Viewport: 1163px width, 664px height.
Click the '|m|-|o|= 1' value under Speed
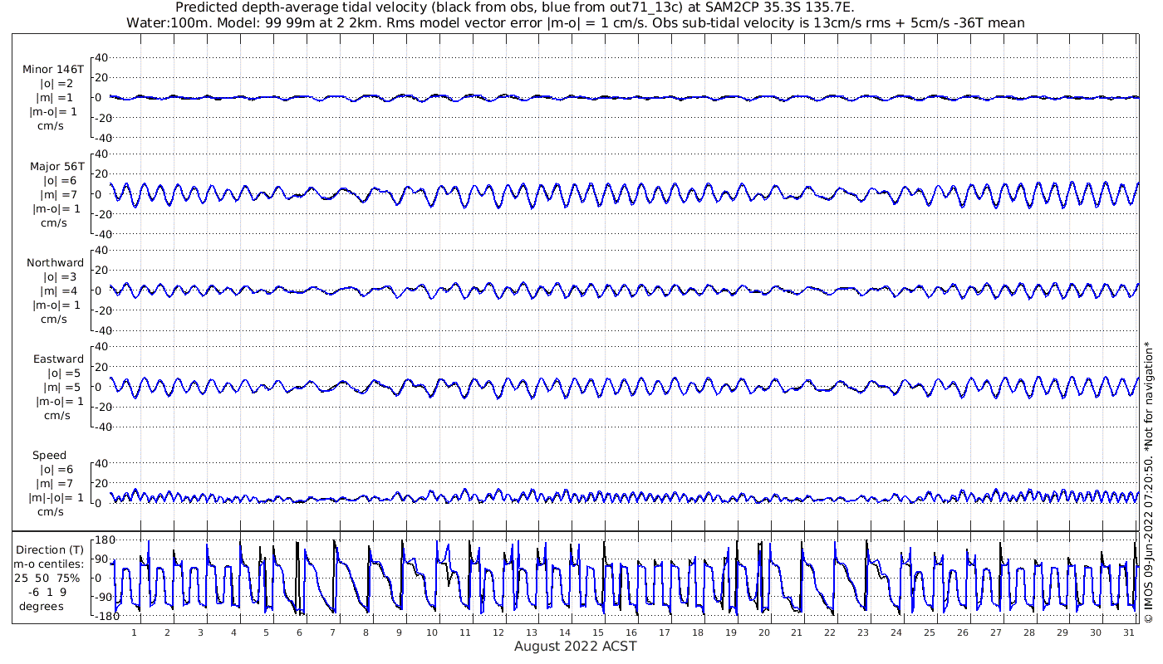(56, 498)
